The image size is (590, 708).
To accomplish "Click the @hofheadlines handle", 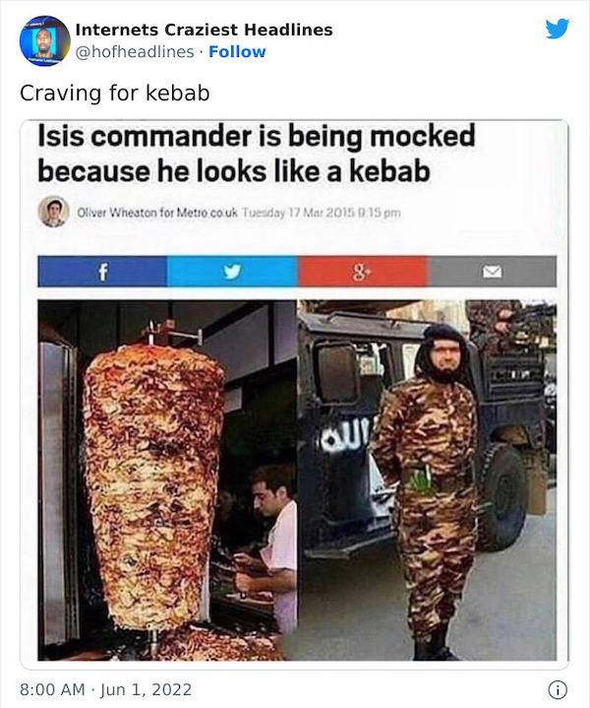I will (x=135, y=52).
